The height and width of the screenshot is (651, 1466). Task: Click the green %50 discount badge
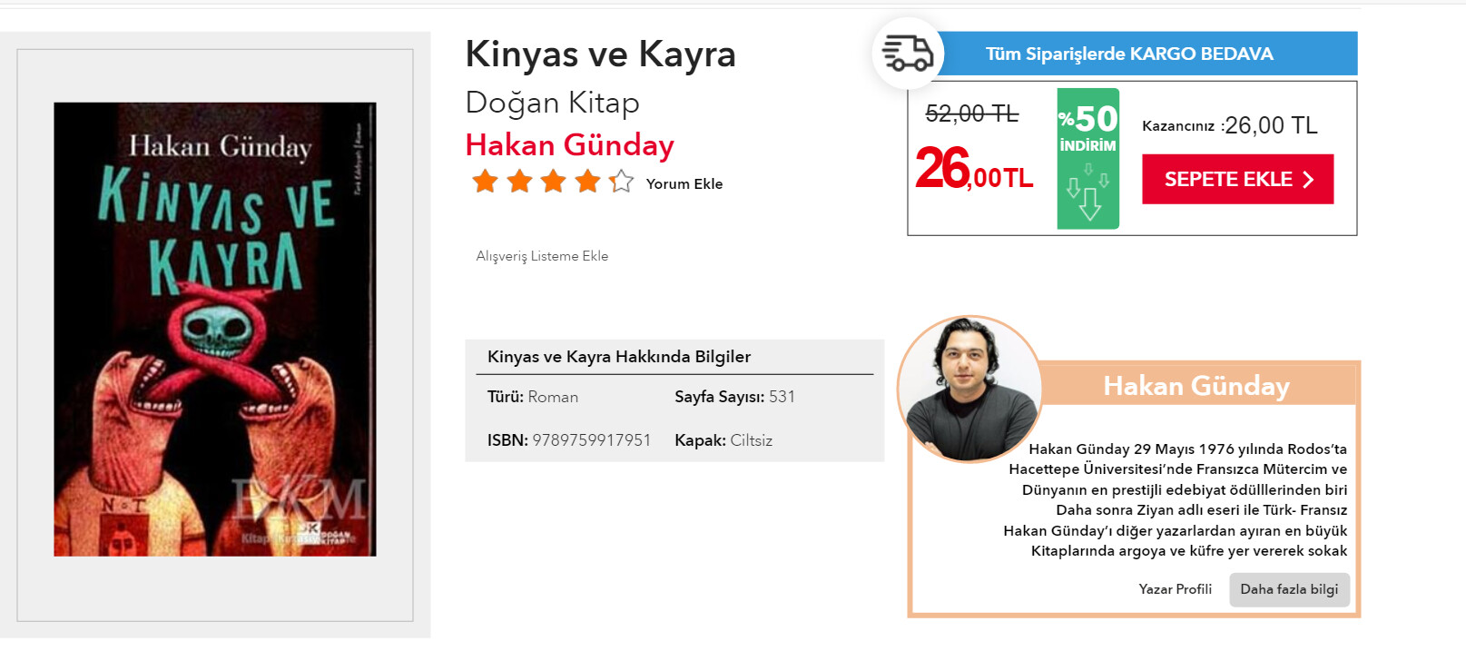tap(1087, 158)
